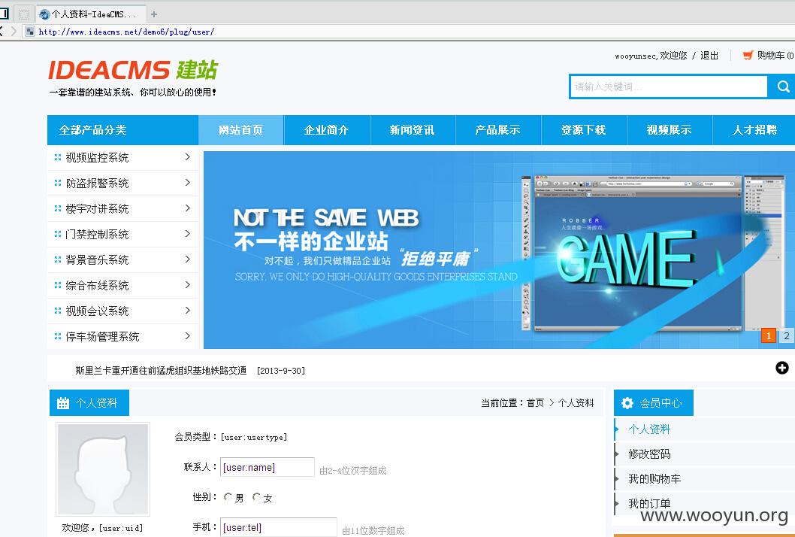
Task: Click the 退出 logout link
Action: point(709,56)
